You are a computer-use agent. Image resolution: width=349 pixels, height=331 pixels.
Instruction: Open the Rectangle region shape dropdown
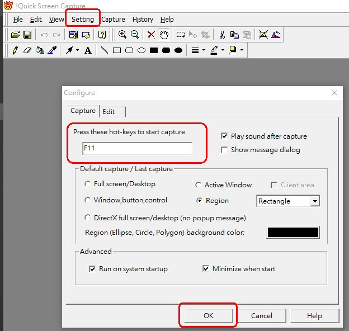[315, 201]
